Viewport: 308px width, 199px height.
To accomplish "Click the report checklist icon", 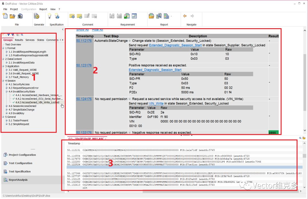I will pyautogui.click(x=166, y=16).
